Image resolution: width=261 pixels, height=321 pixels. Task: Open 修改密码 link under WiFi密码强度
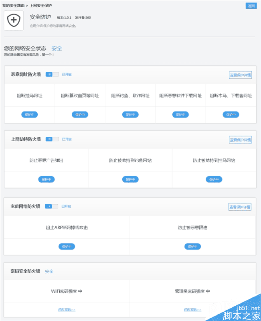click(x=67, y=310)
